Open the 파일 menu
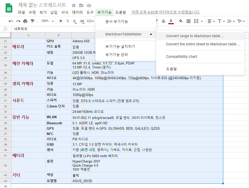This screenshot has height=188, width=249. click(21, 12)
